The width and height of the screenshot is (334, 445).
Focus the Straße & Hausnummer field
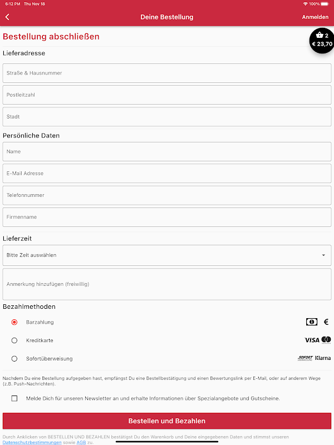[x=167, y=73]
